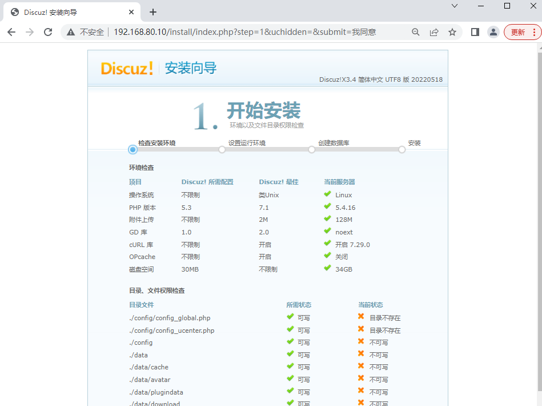The image size is (542, 406).
Task: Open a new browser tab
Action: [x=153, y=12]
